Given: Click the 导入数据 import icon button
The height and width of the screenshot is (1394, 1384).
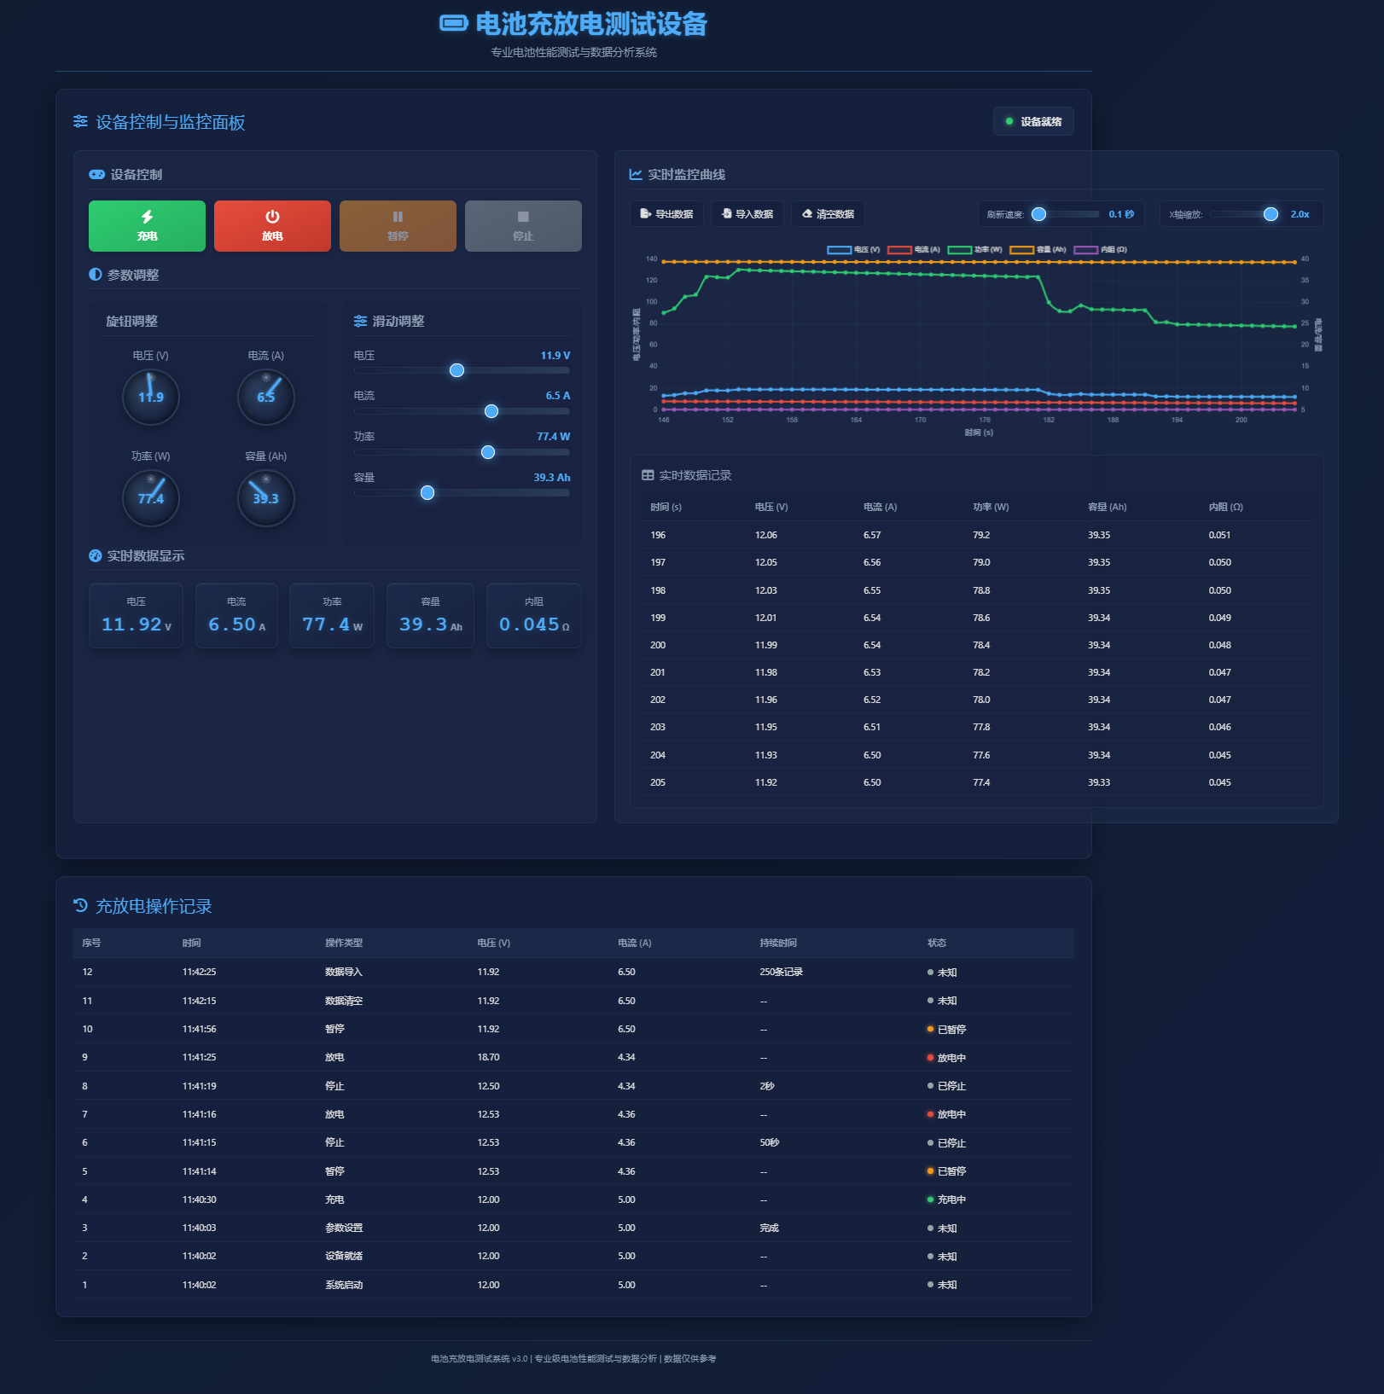Looking at the screenshot, I should [x=747, y=214].
